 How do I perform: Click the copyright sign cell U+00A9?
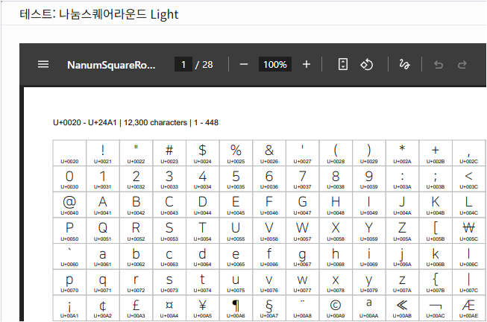click(x=336, y=308)
